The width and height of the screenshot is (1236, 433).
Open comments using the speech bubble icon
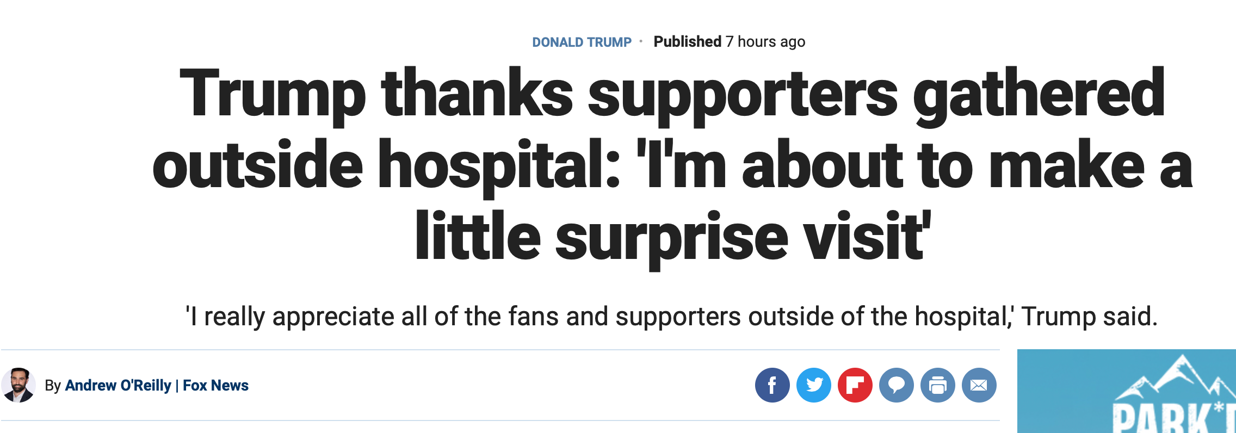(896, 385)
